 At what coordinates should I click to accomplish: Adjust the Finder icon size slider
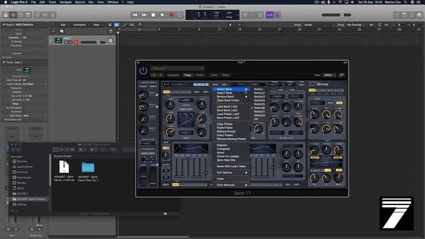[x=165, y=214]
